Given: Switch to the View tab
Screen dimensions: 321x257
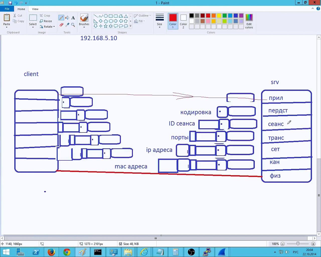Looking at the screenshot, I should (x=35, y=9).
